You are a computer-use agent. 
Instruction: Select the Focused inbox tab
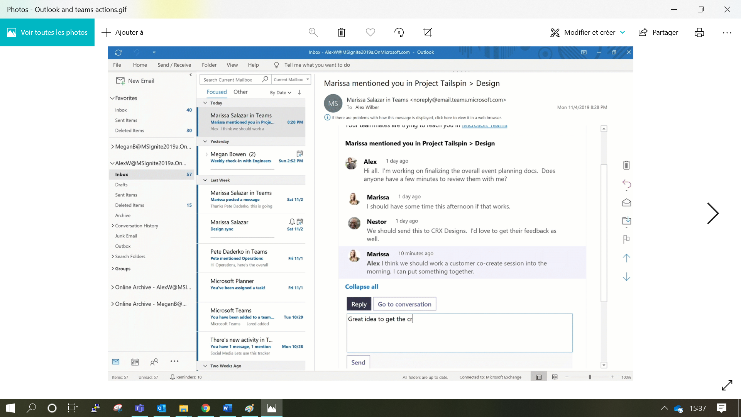point(217,92)
